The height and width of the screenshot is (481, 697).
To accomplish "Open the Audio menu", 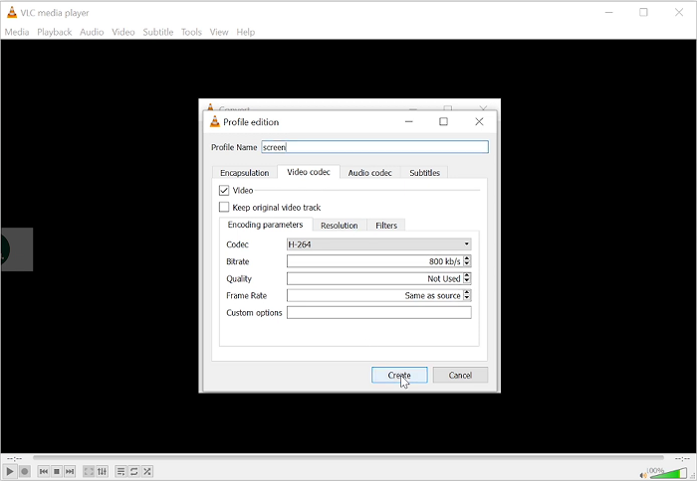I will pos(92,32).
